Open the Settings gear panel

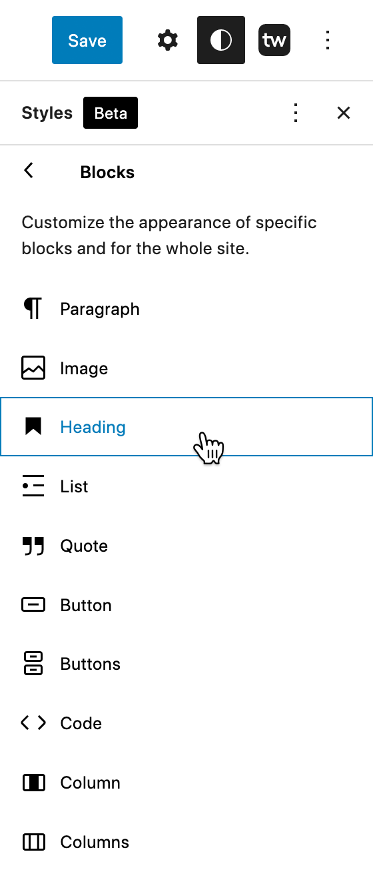168,40
